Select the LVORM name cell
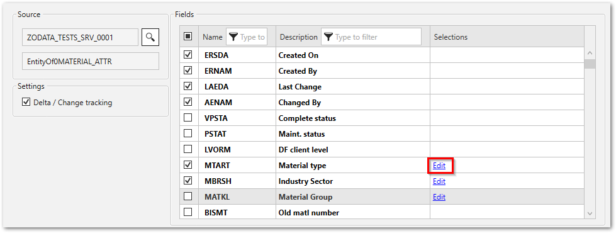The width and height of the screenshot is (616, 233). [x=237, y=150]
